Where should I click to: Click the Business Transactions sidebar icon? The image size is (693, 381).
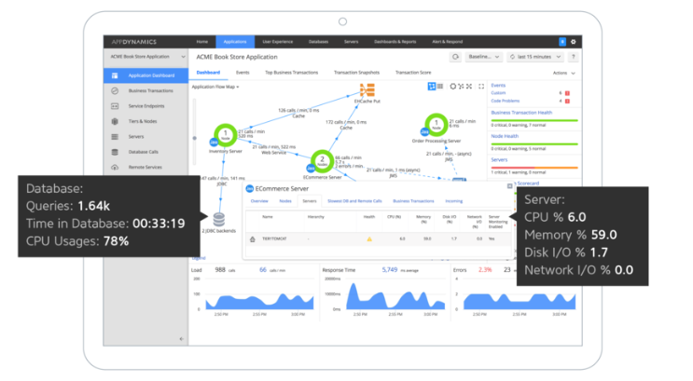pyautogui.click(x=115, y=91)
